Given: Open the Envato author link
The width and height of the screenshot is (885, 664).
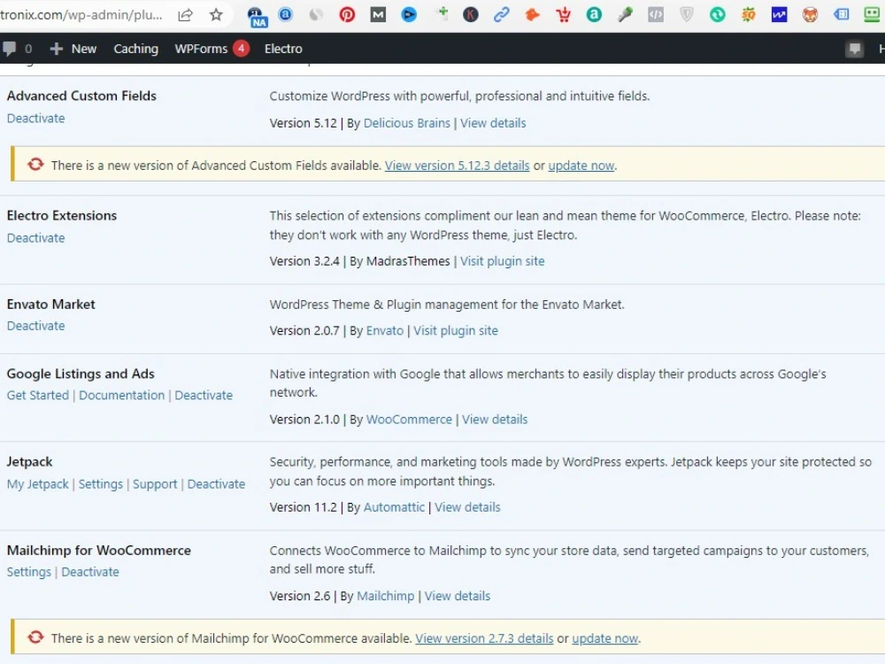Looking at the screenshot, I should (x=385, y=331).
